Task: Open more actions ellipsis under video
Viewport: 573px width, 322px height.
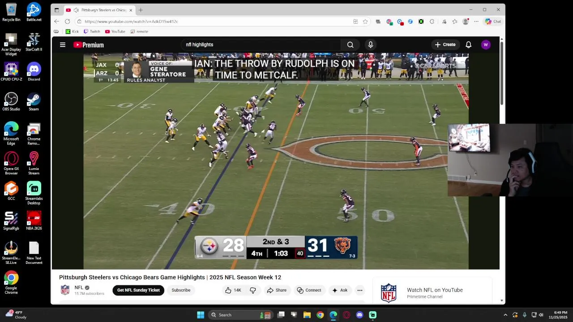Action: click(x=359, y=290)
